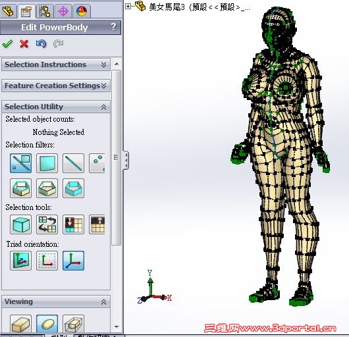Image resolution: width=349 pixels, height=337 pixels.
Task: Toggle the edge selection filter
Action: tap(74, 163)
